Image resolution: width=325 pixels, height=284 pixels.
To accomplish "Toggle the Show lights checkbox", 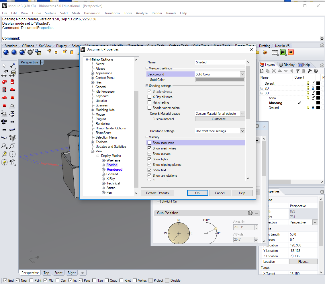I will pyautogui.click(x=149, y=159).
